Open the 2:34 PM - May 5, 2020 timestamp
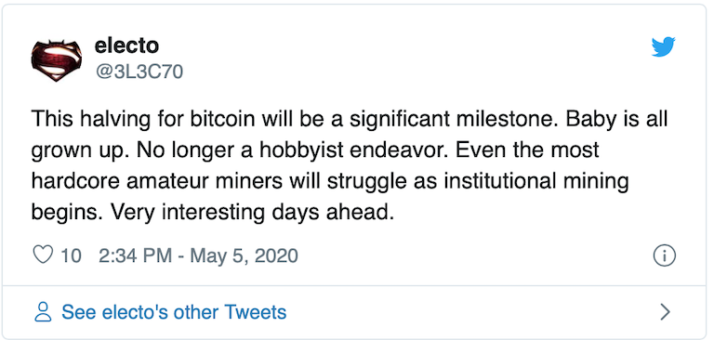 (198, 255)
